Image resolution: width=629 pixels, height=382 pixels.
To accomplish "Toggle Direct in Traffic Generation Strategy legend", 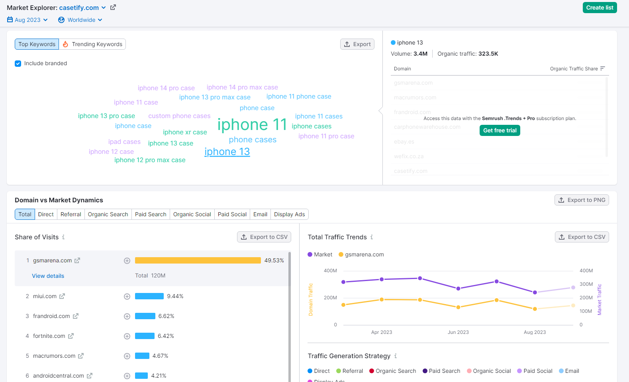I will point(319,371).
